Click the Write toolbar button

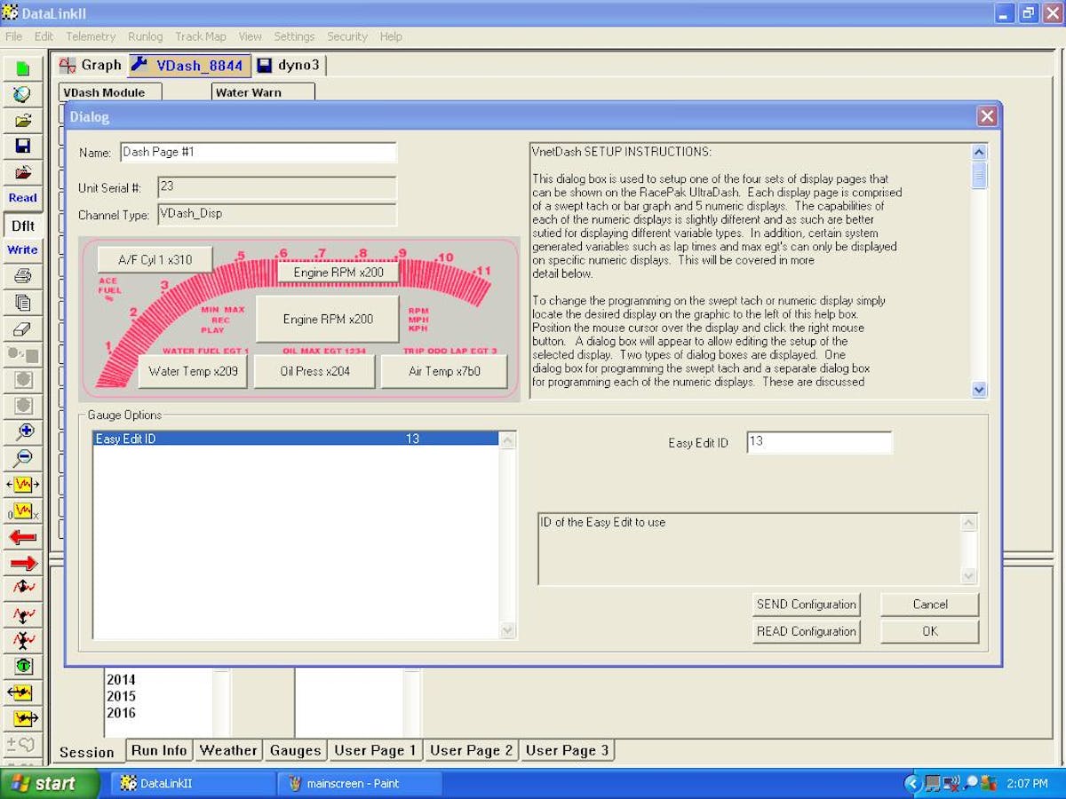(x=23, y=249)
